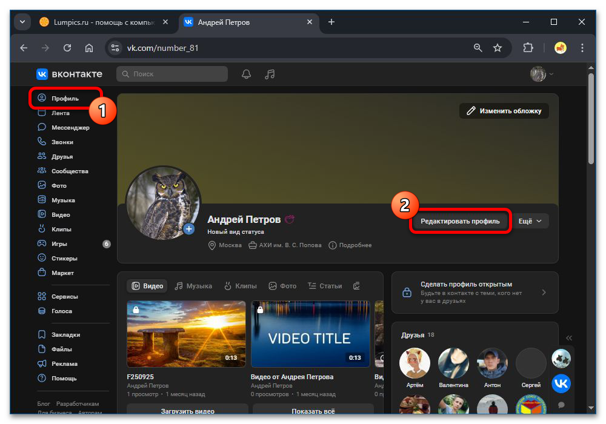The width and height of the screenshot is (606, 424).
Task: Click the browser zoom magnifier icon
Action: click(x=478, y=48)
